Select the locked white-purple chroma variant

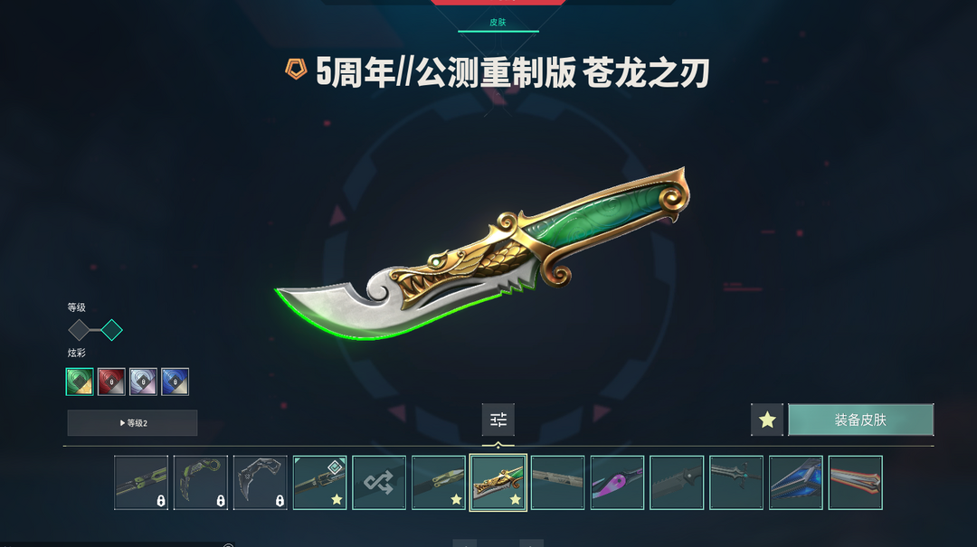click(143, 382)
